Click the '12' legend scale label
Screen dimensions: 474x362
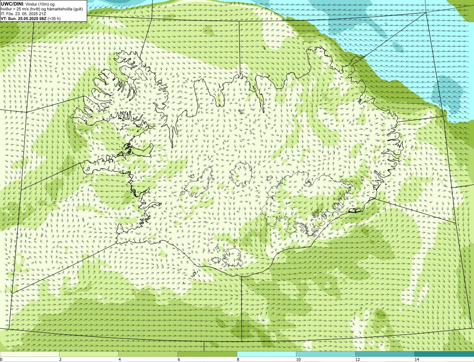click(x=357, y=359)
